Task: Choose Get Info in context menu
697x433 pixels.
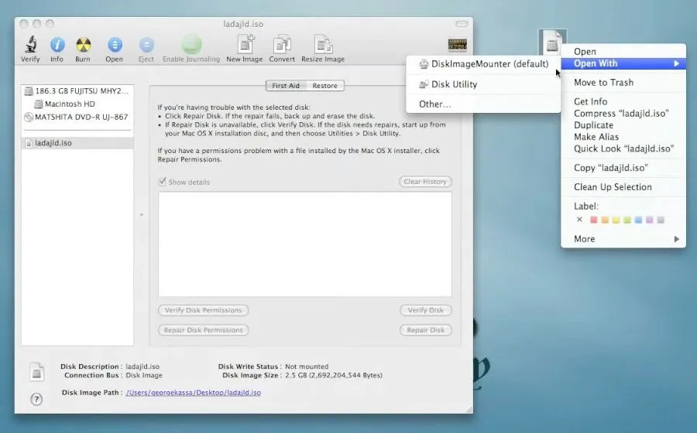Action: (623, 101)
